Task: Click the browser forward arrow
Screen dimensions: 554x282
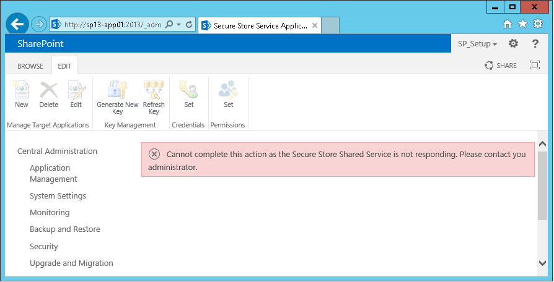Action: [x=38, y=24]
